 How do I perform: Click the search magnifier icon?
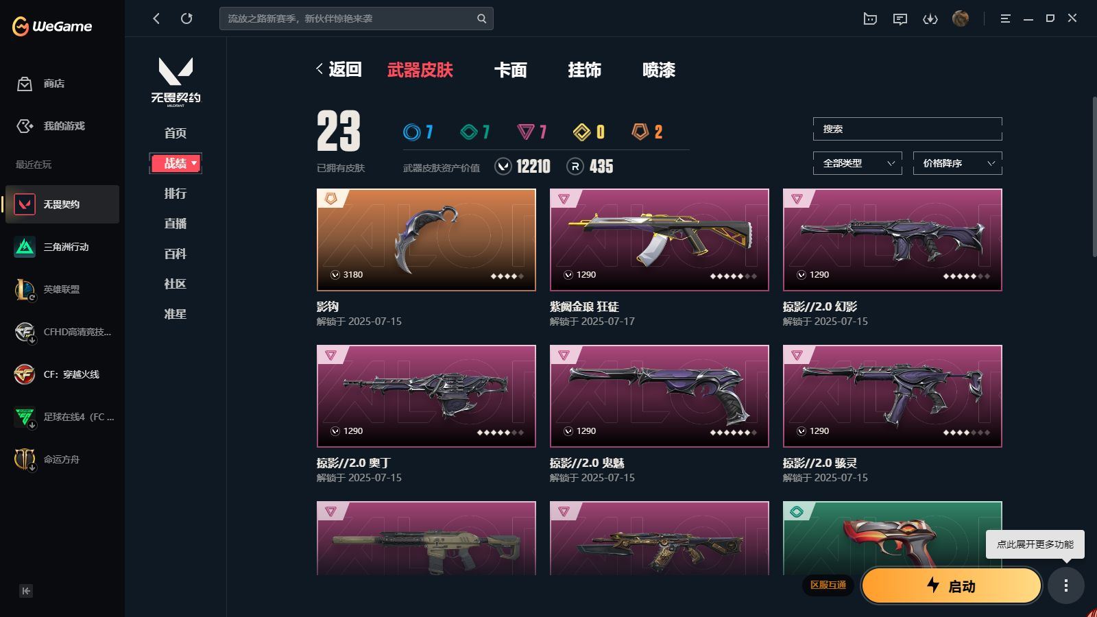pos(482,19)
